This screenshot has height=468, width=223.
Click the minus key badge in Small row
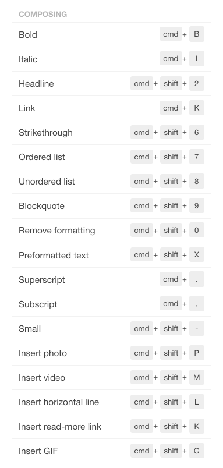click(196, 328)
